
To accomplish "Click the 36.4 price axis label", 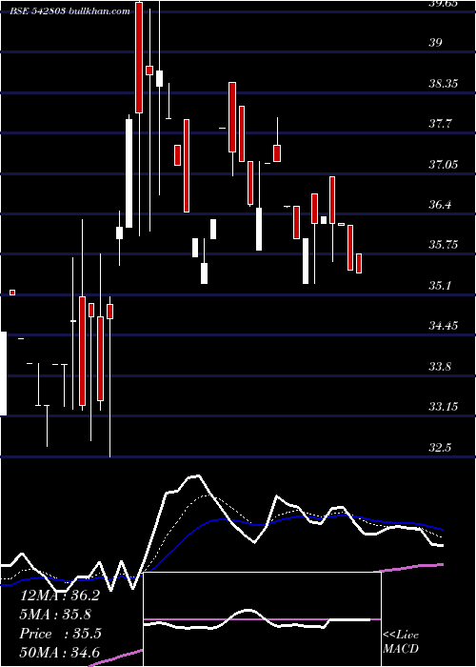I will click(x=440, y=205).
